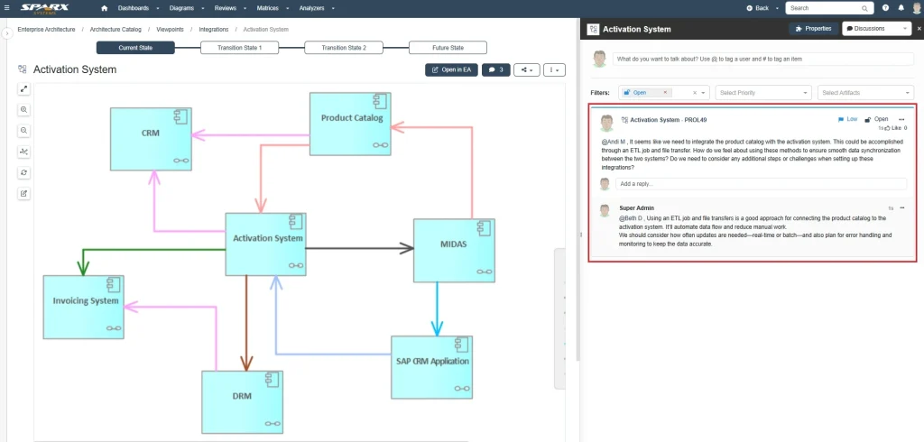Like the PROL49 discussion post
Viewport: 924px width, 442px height.
click(894, 128)
